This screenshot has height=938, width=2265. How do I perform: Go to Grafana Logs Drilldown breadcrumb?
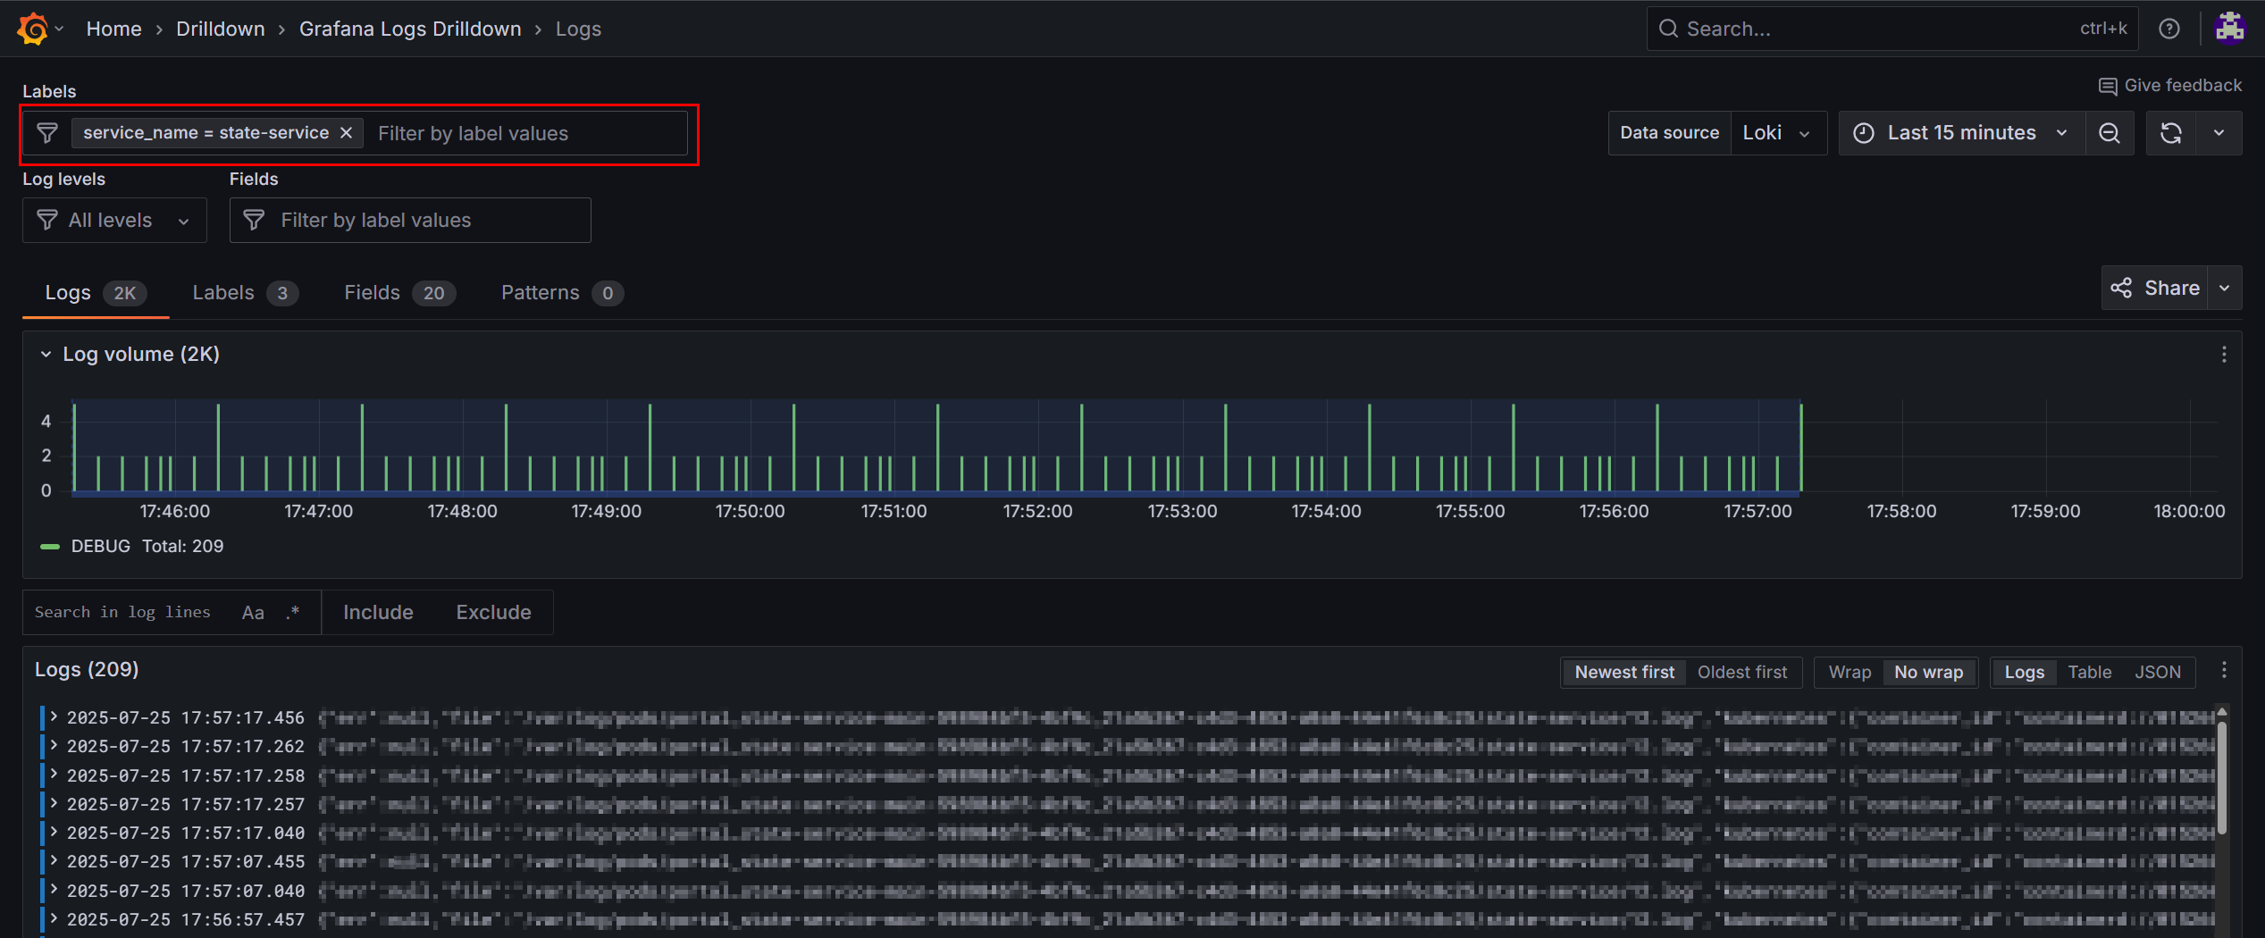(x=410, y=29)
